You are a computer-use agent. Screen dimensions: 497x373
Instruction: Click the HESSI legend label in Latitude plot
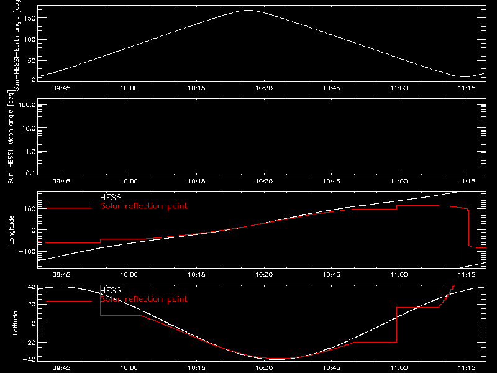[x=112, y=290]
